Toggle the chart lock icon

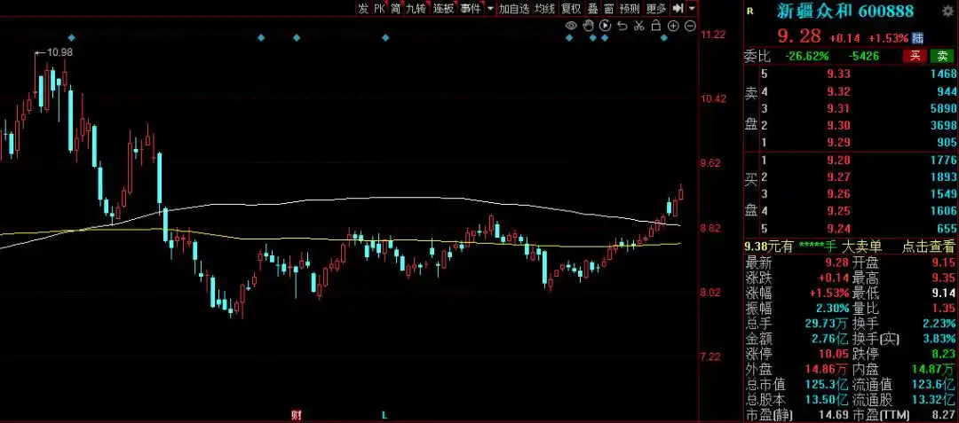pyautogui.click(x=656, y=27)
